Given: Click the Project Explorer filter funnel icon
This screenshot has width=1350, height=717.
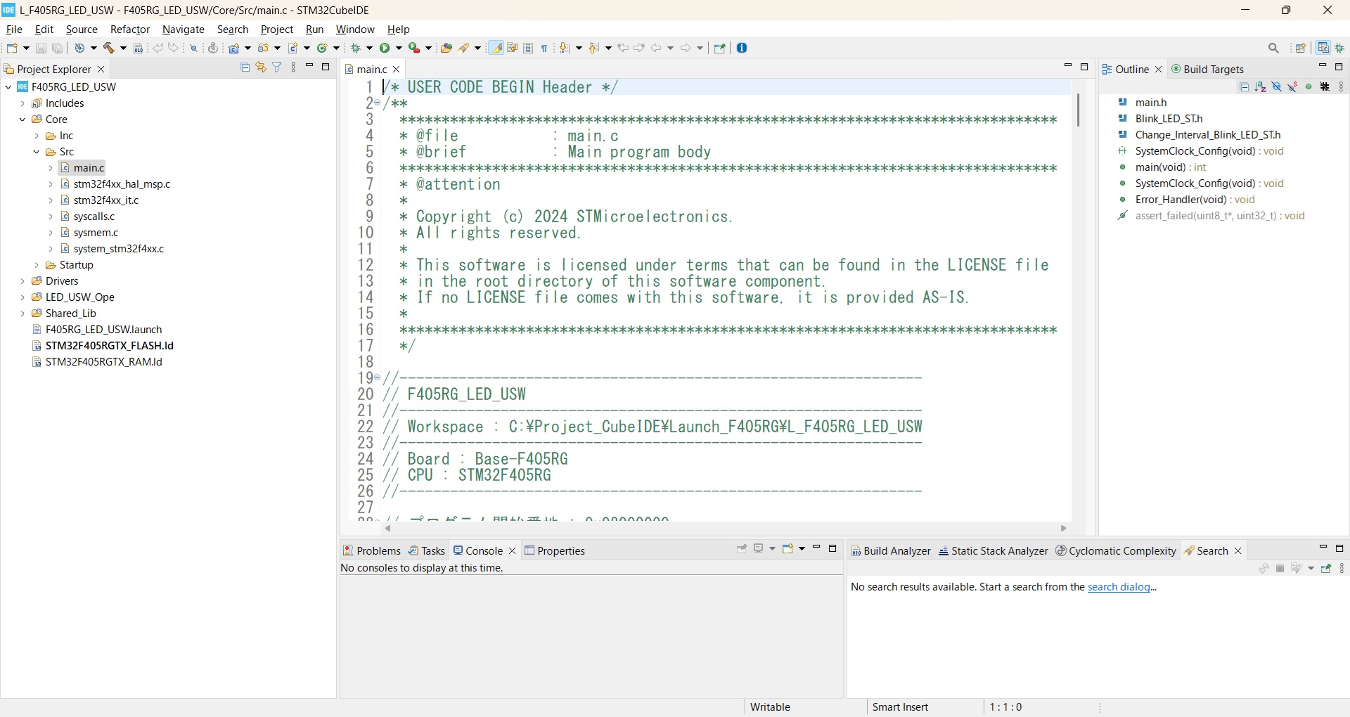Looking at the screenshot, I should pos(277,67).
